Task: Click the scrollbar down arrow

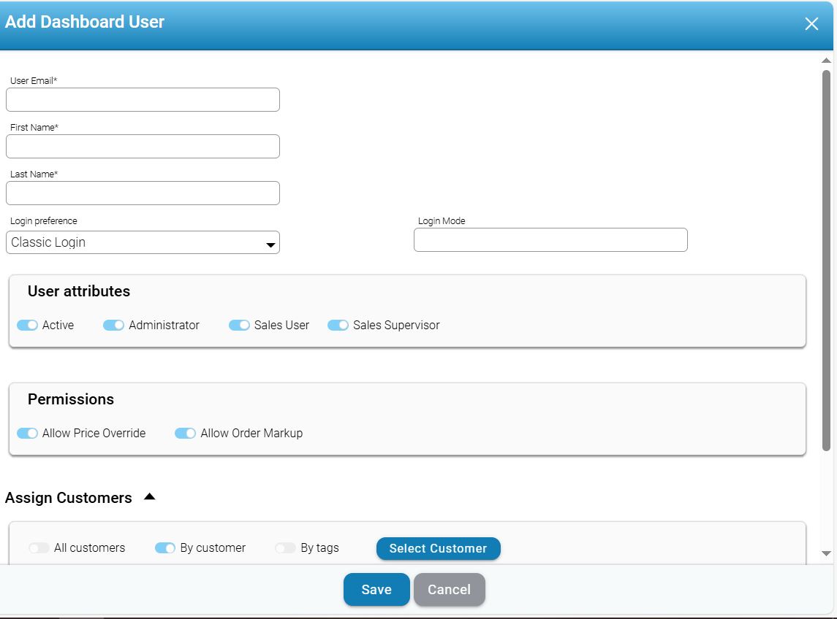Action: click(x=827, y=554)
